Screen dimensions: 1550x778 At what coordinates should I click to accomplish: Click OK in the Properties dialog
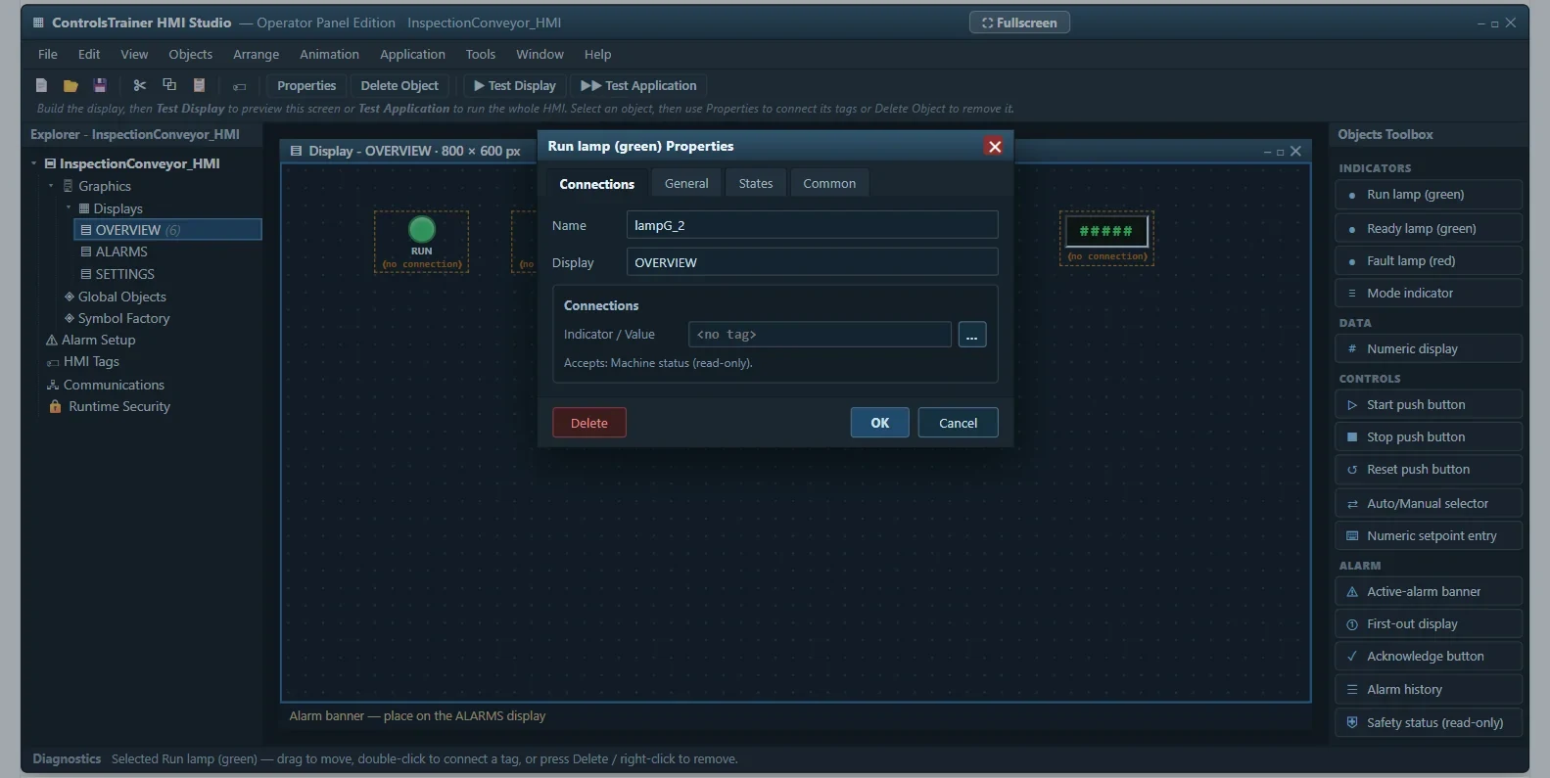point(880,423)
